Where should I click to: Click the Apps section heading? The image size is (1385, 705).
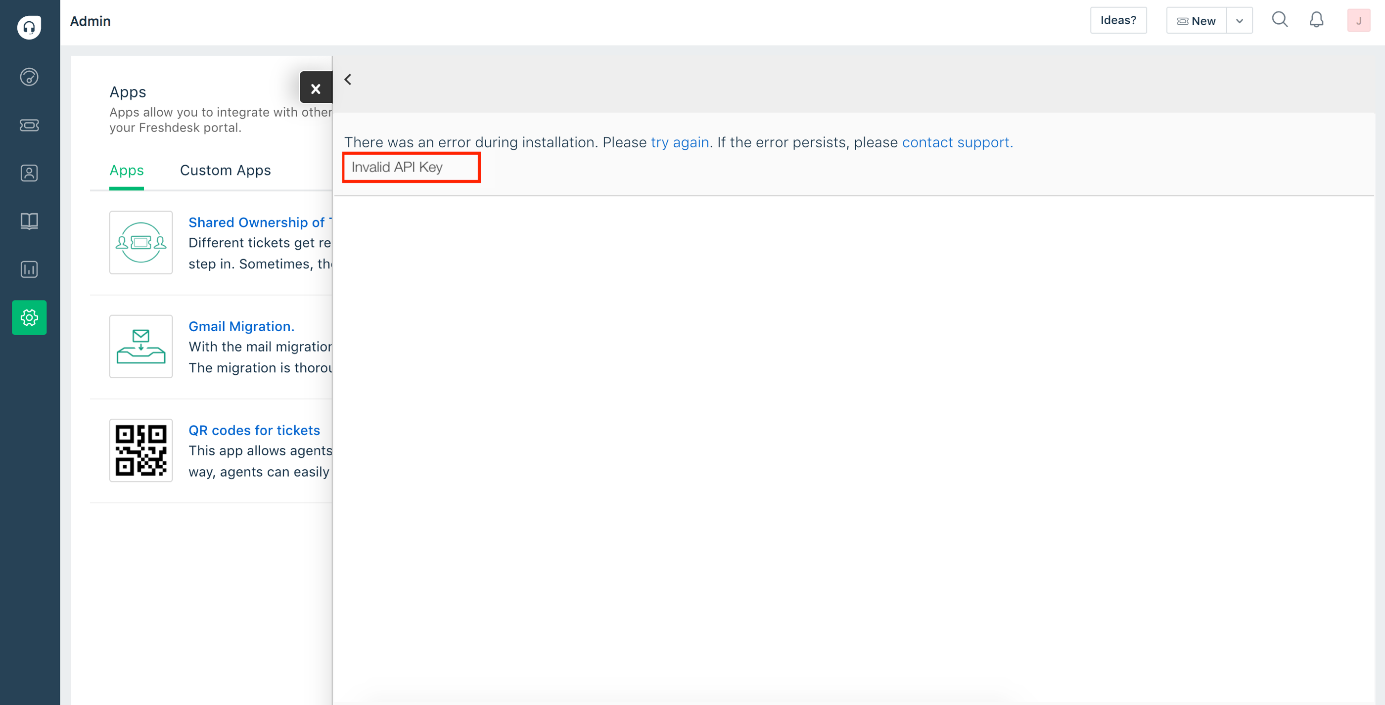[x=128, y=92]
